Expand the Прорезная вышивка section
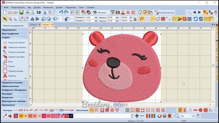 [x=14, y=83]
